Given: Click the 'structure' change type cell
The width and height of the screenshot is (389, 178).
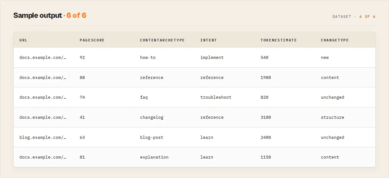Looking at the screenshot, I should [x=333, y=117].
